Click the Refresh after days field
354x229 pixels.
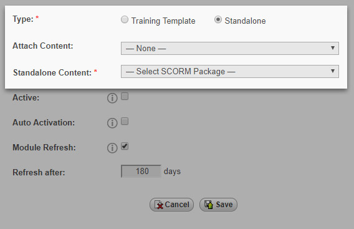click(141, 171)
